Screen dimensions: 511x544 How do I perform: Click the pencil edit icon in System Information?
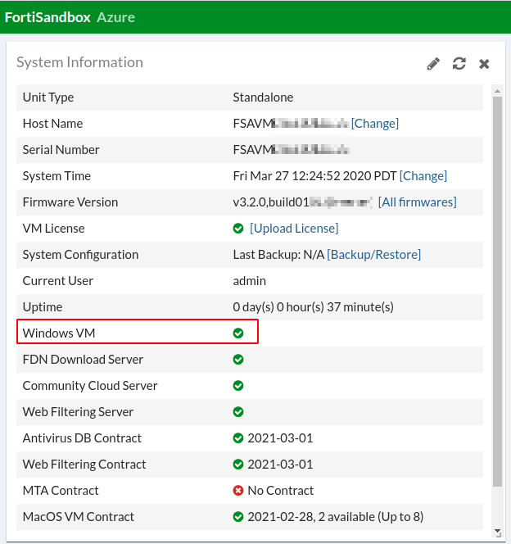pyautogui.click(x=433, y=64)
